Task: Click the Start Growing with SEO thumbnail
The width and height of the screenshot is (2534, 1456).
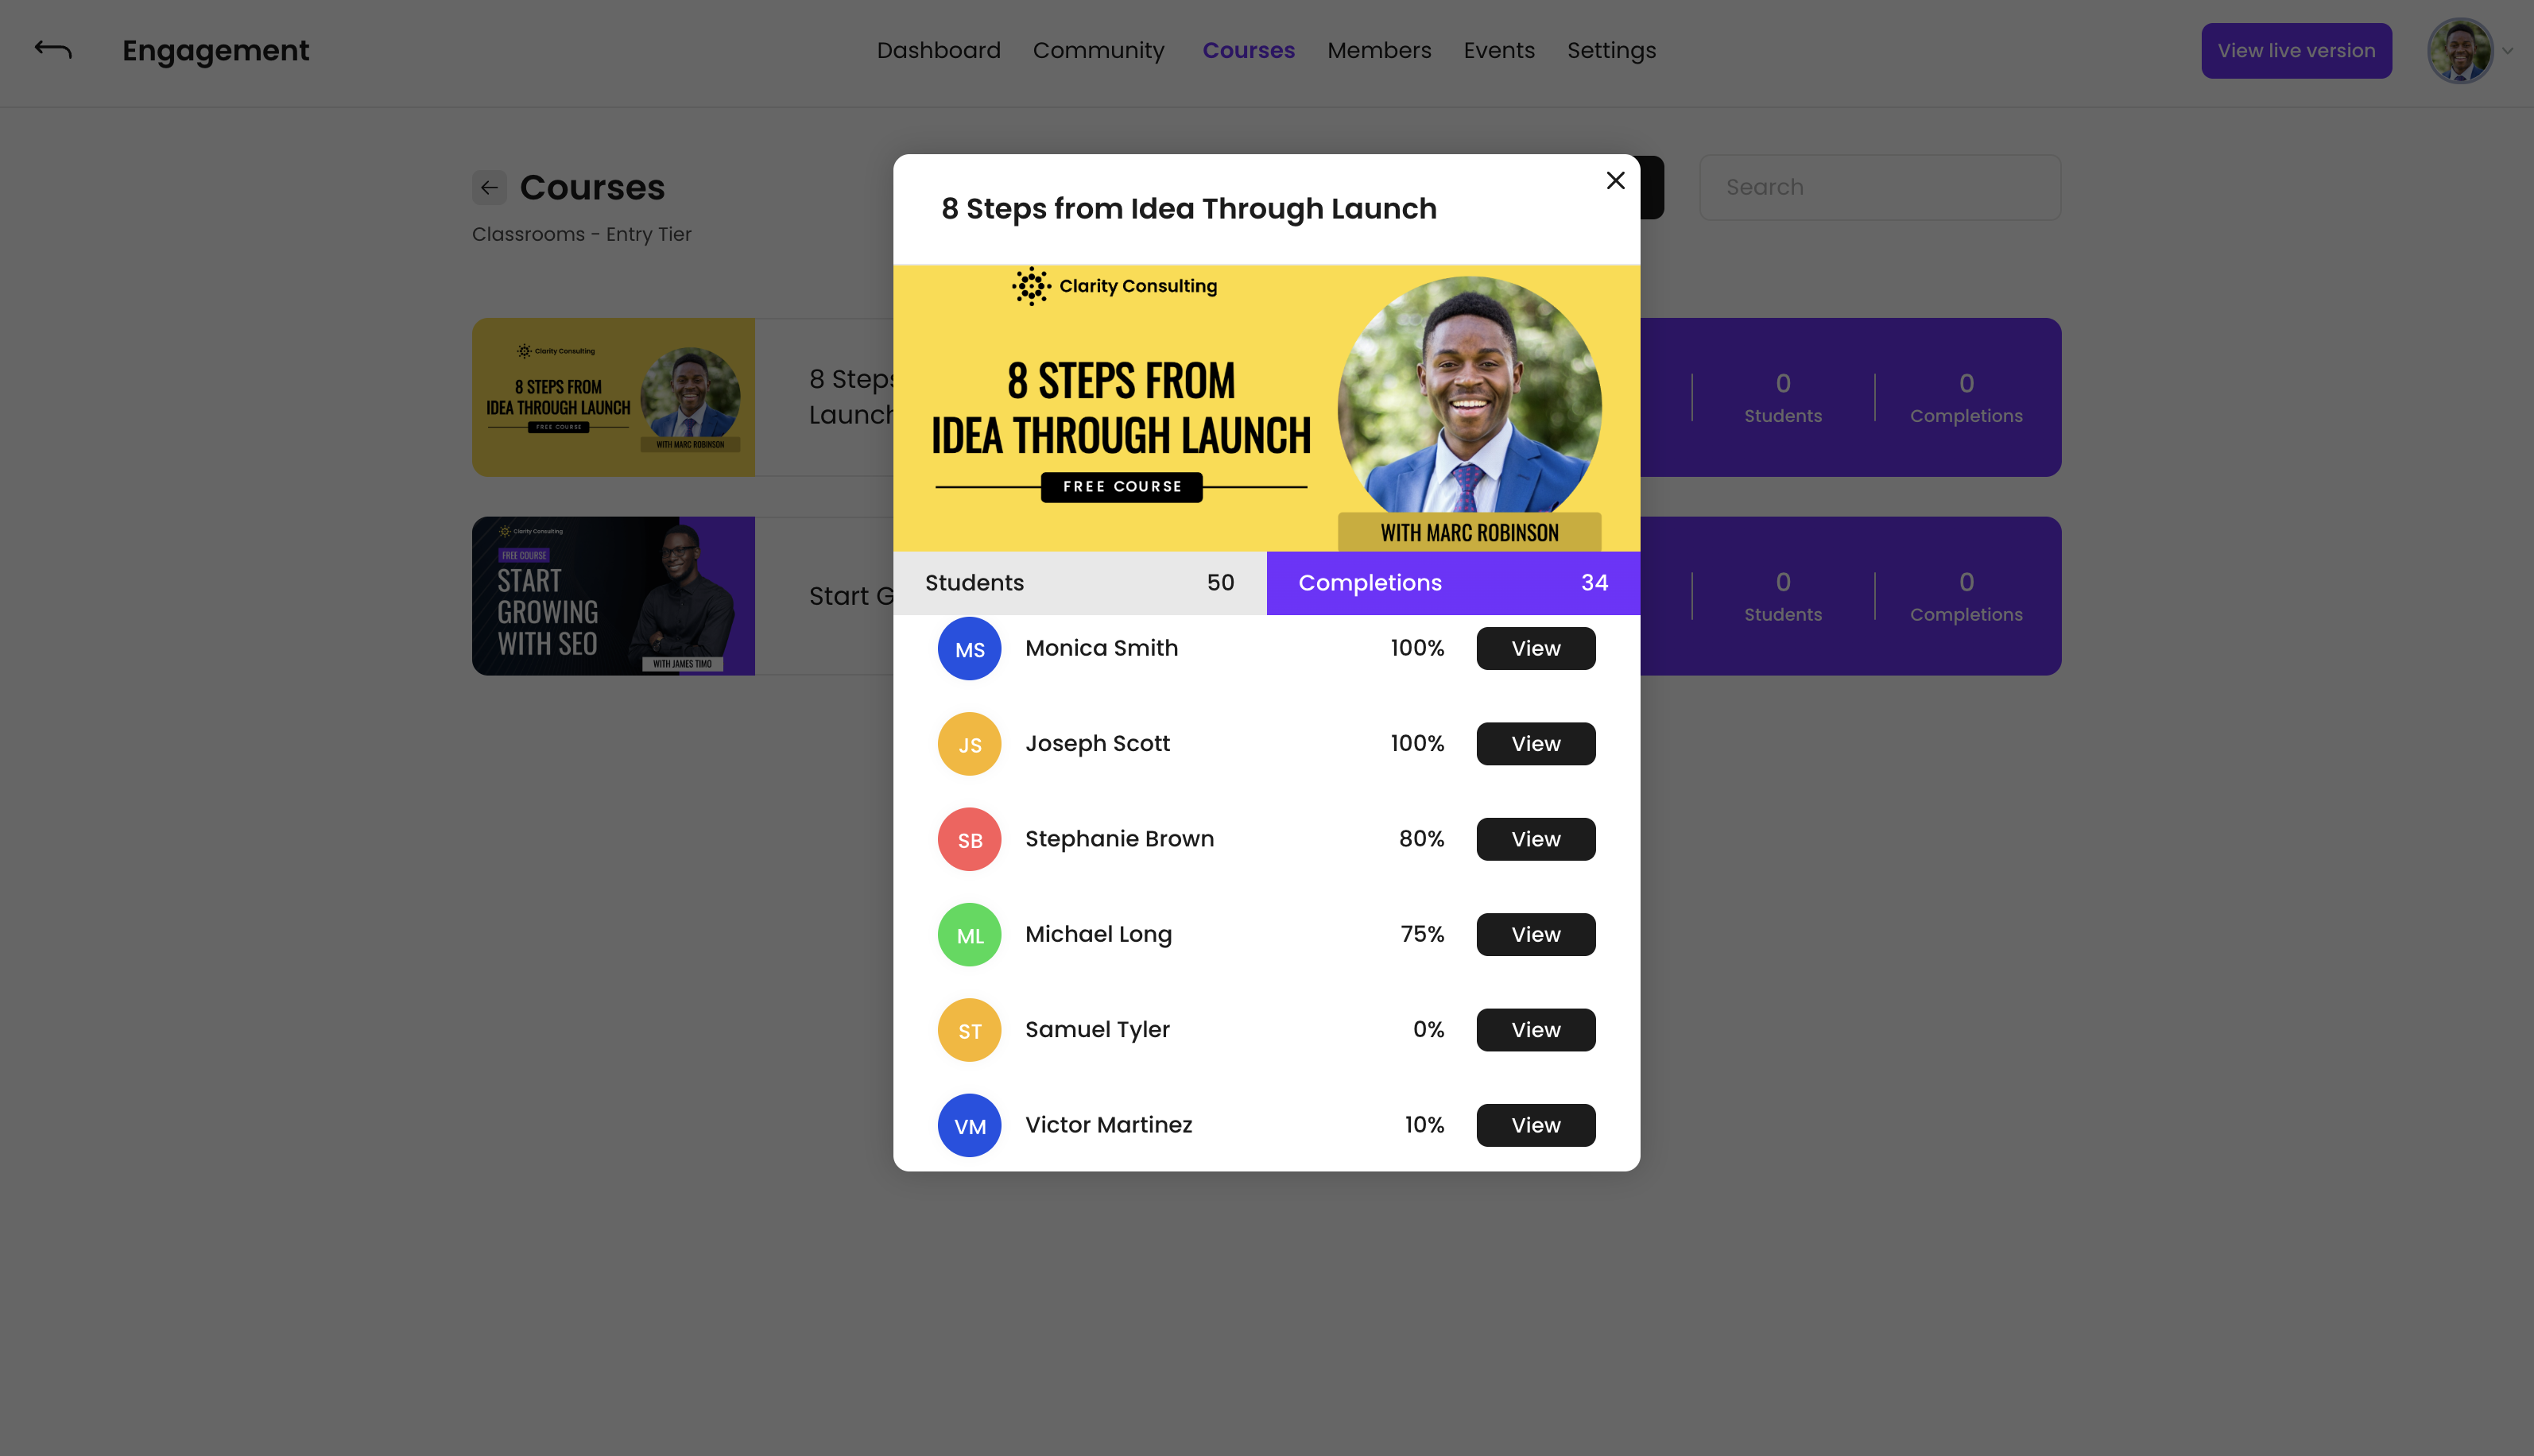Action: click(x=613, y=596)
